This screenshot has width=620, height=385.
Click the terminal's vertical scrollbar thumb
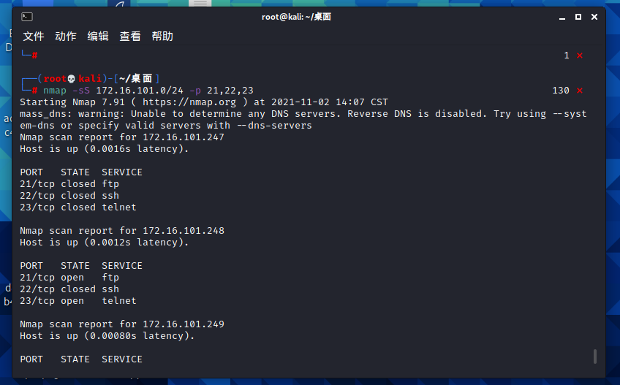tap(595, 357)
